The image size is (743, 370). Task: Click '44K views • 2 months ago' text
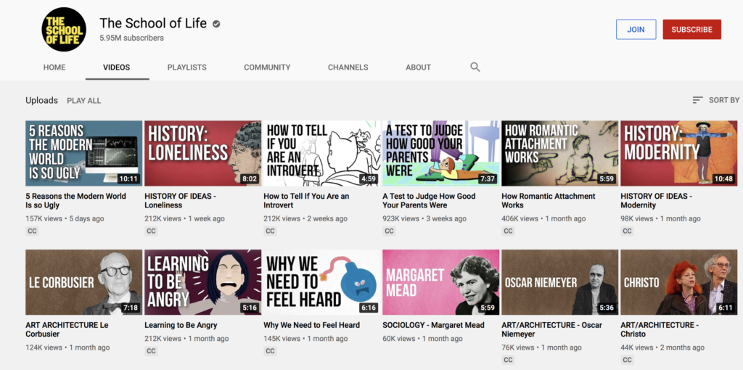click(662, 348)
